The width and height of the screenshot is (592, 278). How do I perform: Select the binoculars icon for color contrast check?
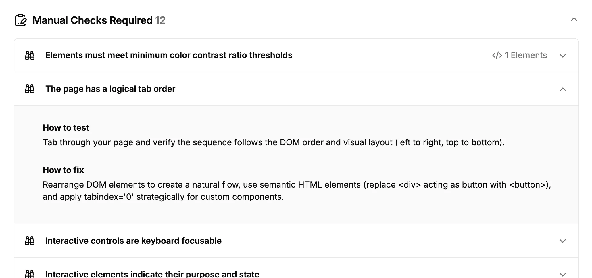coord(30,55)
